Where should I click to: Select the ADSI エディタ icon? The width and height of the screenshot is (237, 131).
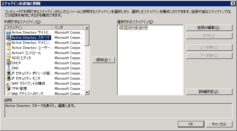[9, 58]
